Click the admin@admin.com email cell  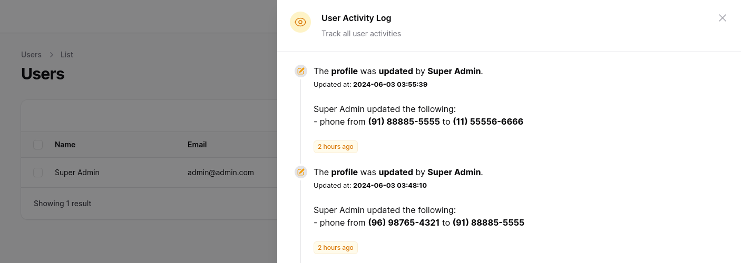click(221, 173)
